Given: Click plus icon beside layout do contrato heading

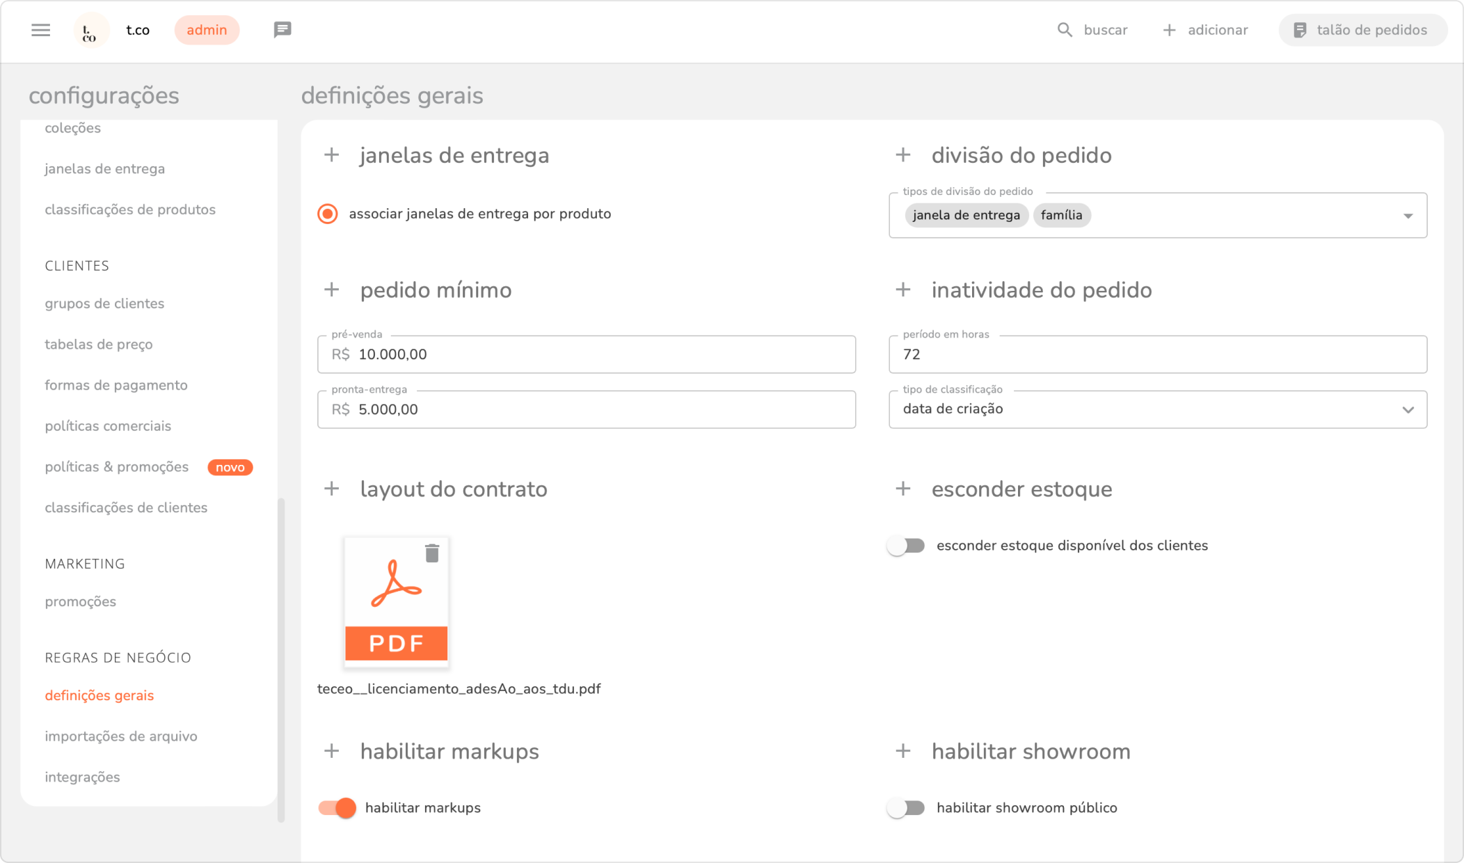Looking at the screenshot, I should point(332,489).
